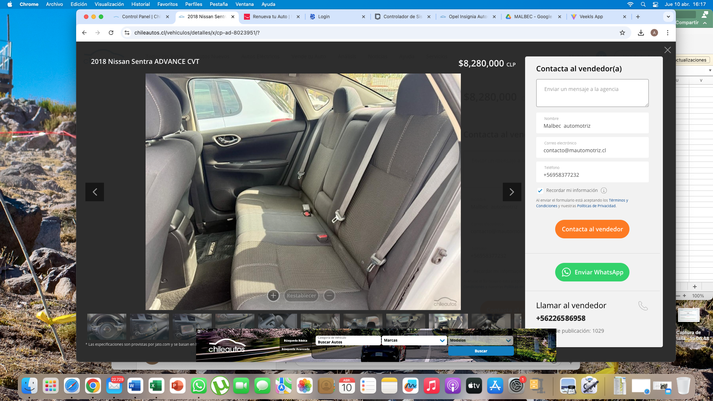Edit the Teléfono field
Screen dimensions: 713x401
(x=592, y=172)
